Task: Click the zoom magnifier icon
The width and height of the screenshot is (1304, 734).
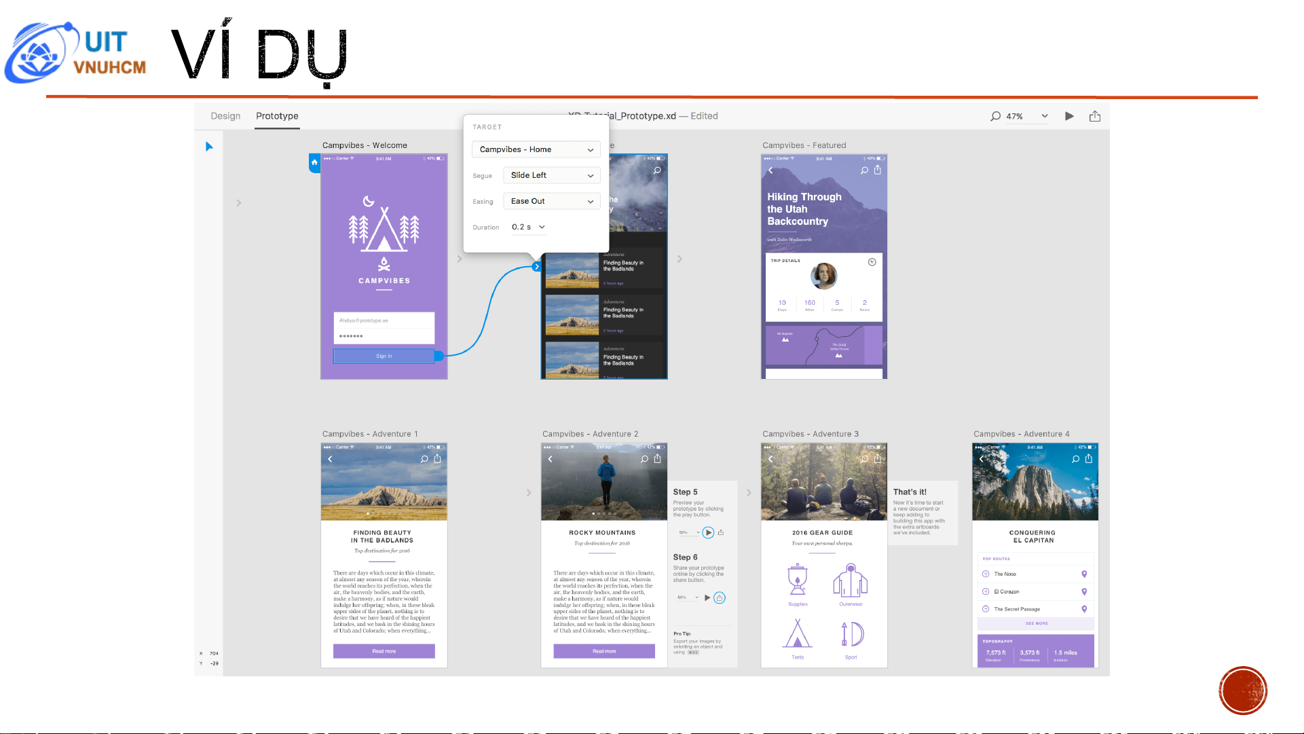Action: click(x=995, y=116)
